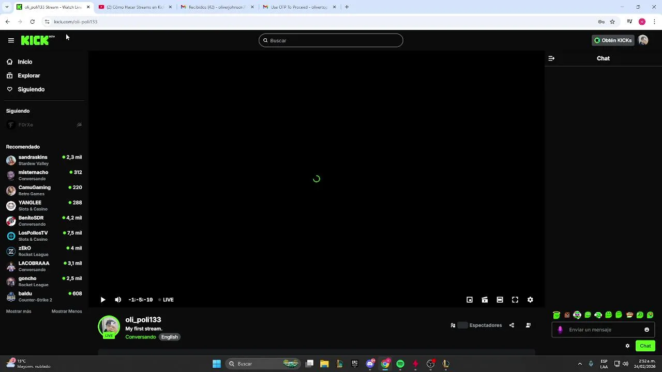Insert the halo green emote
Screen dimensions: 662x372
(x=556, y=315)
